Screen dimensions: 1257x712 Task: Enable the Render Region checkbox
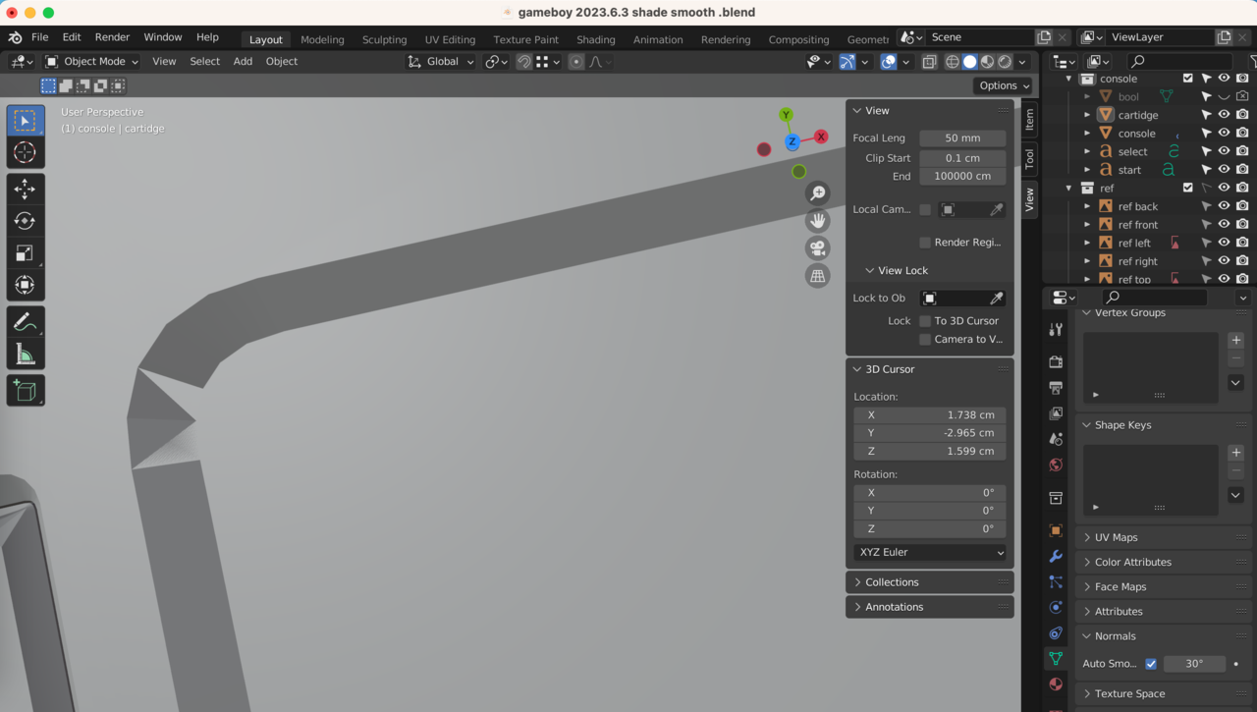[925, 243]
